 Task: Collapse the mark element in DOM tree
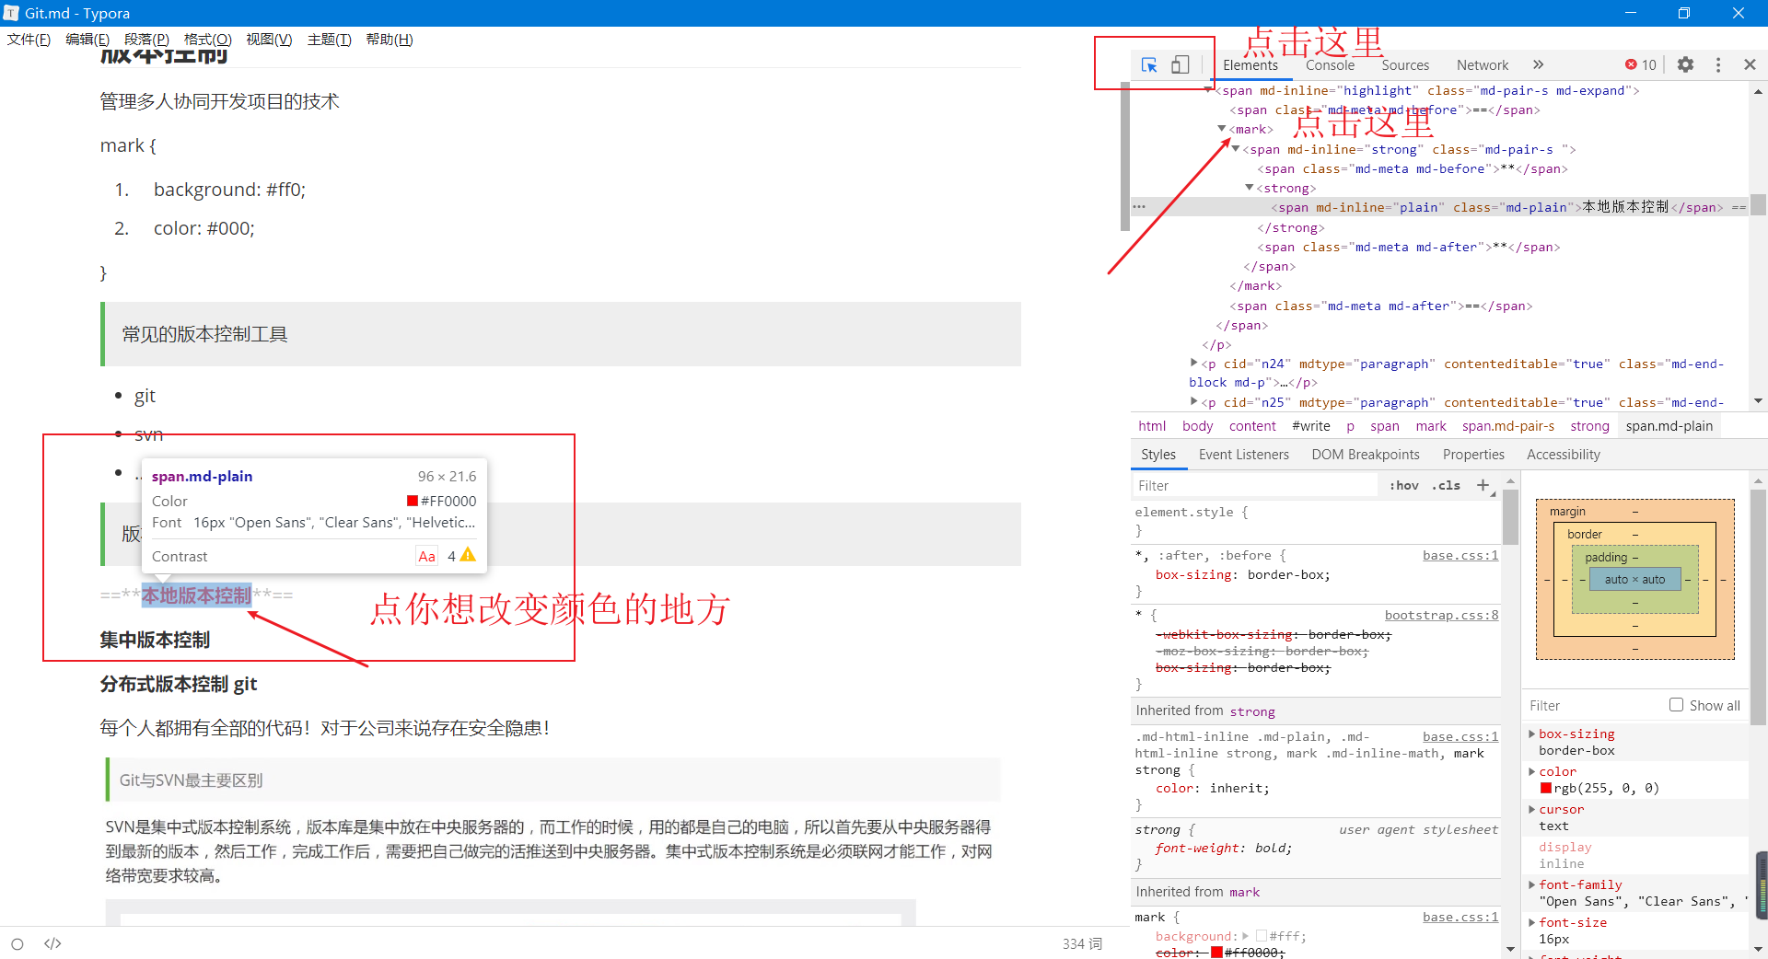click(1220, 129)
